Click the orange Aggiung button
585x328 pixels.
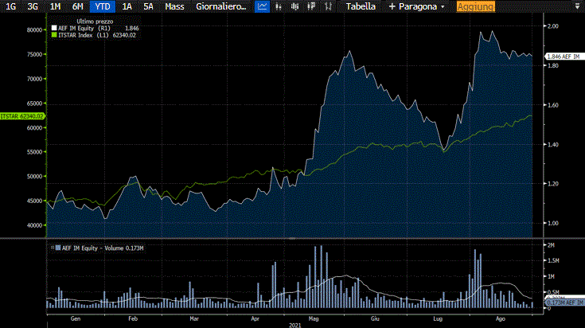point(476,6)
